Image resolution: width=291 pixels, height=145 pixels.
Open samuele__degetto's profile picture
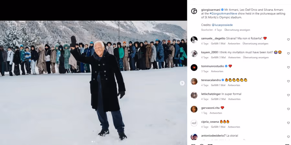194,40
